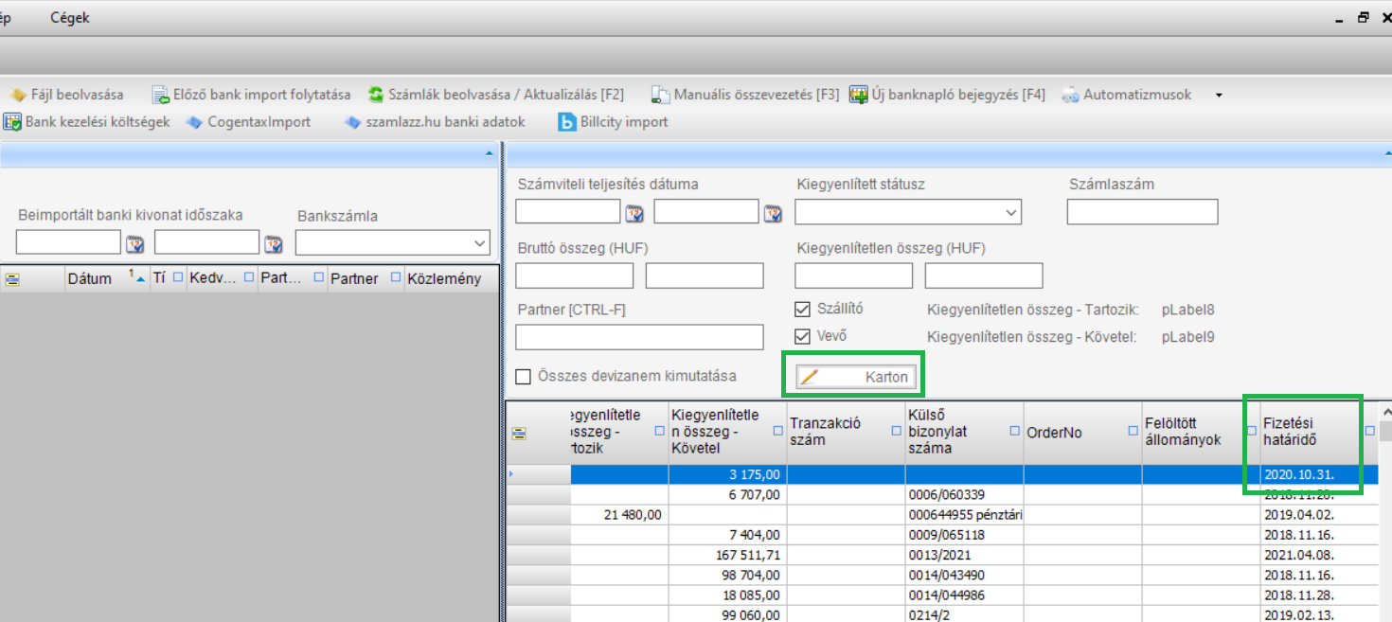
Task: Open the Cégek menu
Action: click(70, 18)
